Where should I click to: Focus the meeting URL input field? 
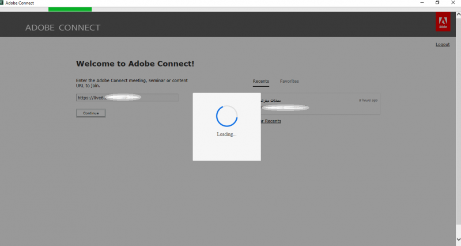(127, 98)
